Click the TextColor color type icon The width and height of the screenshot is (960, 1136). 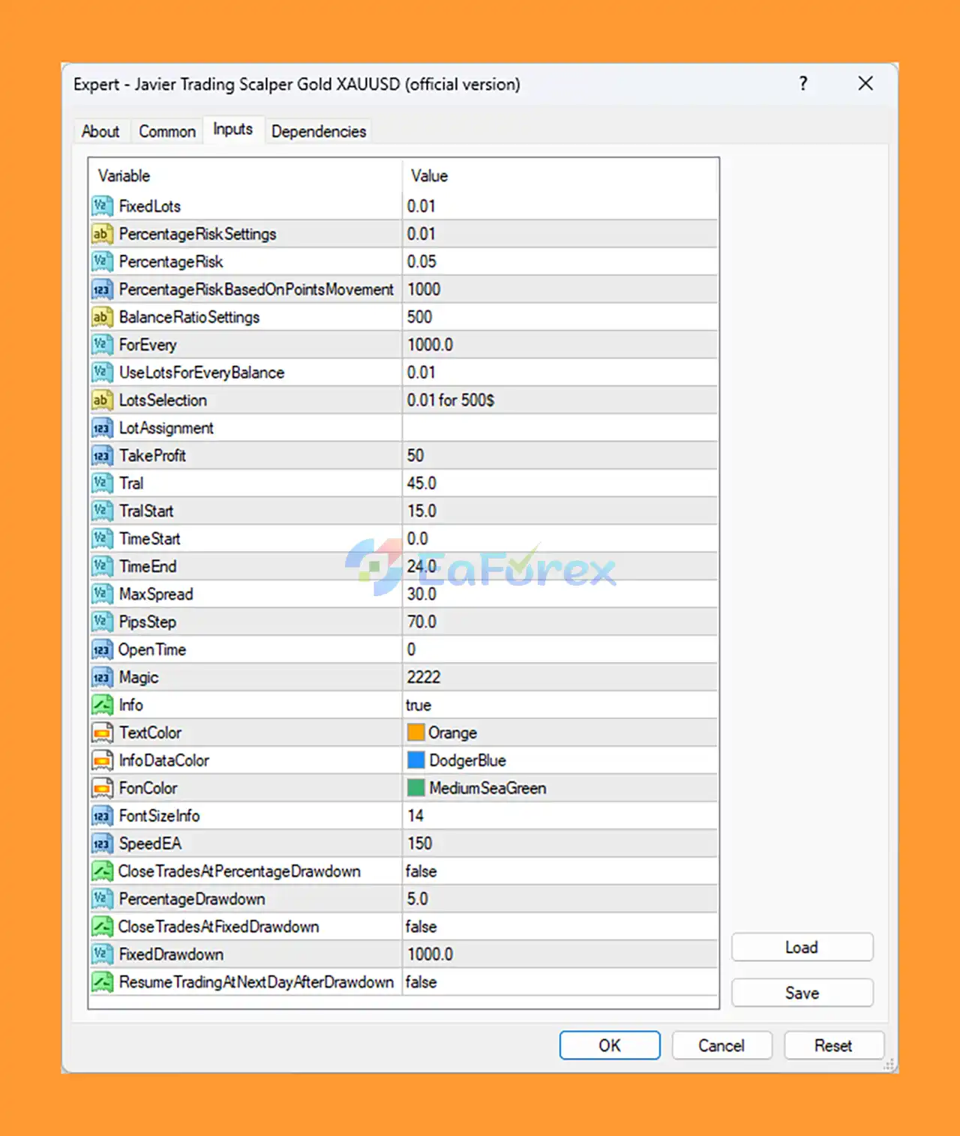(101, 733)
